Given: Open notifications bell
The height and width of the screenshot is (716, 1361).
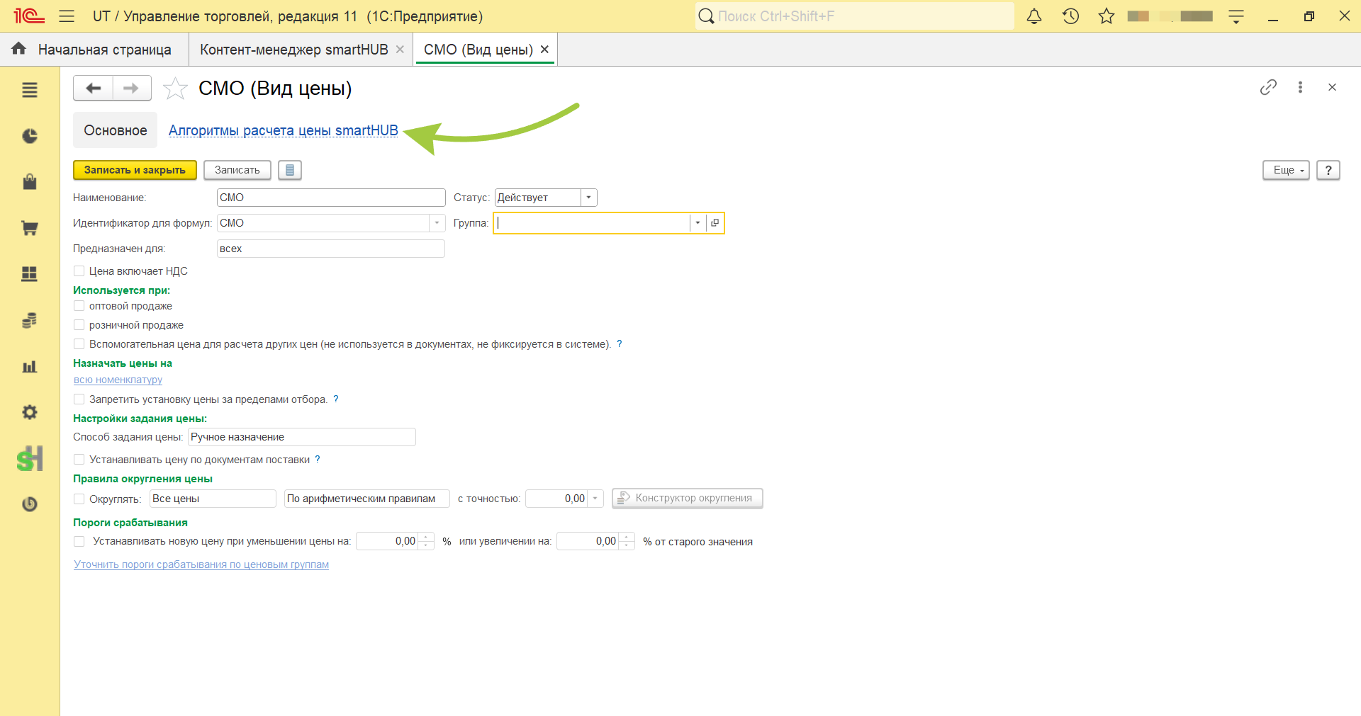Looking at the screenshot, I should click(x=1034, y=16).
